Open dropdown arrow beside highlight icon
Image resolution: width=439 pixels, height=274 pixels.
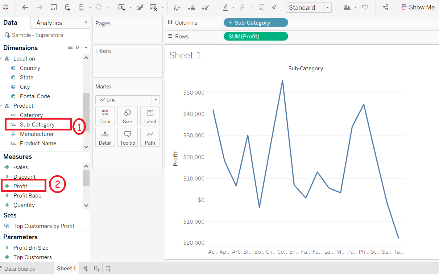tap(233, 8)
